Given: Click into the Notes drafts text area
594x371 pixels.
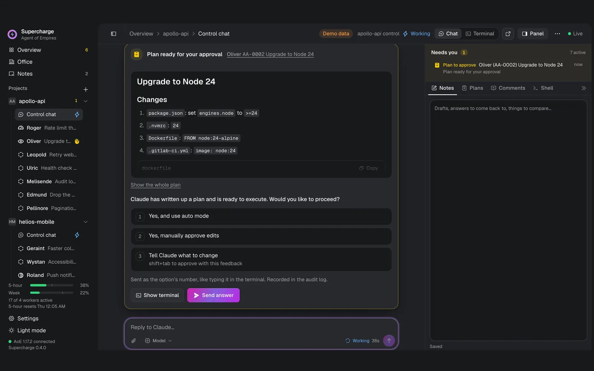Looking at the screenshot, I should pos(508,220).
